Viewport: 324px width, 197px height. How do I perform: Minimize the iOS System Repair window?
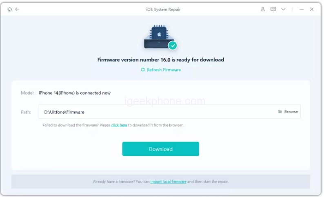(302, 9)
